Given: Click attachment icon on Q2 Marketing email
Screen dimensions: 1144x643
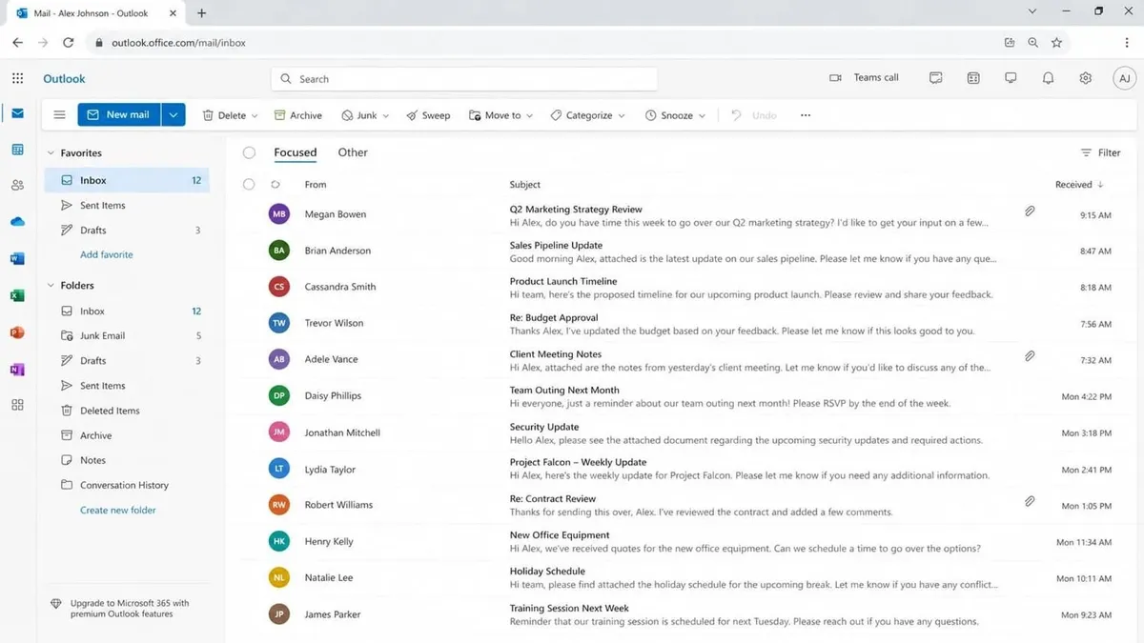Looking at the screenshot, I should 1030,211.
